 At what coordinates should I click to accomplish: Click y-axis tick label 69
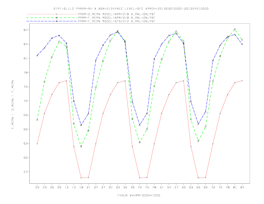[x=26, y=115]
